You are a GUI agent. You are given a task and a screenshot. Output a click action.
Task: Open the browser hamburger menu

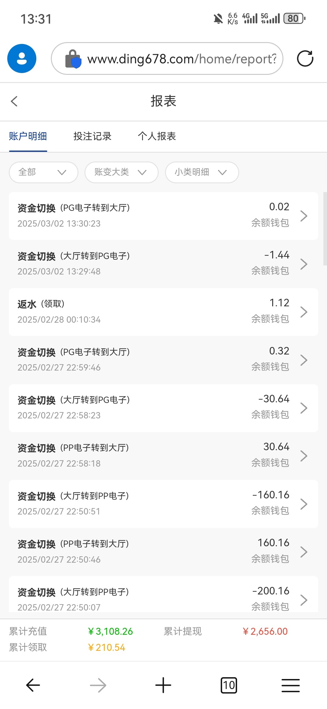[290, 685]
